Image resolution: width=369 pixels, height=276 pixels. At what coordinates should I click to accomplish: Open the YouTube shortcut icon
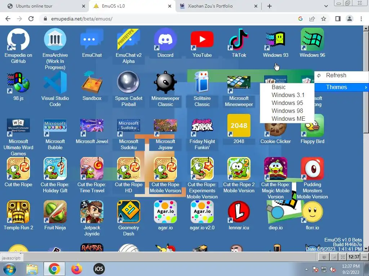pos(202,40)
